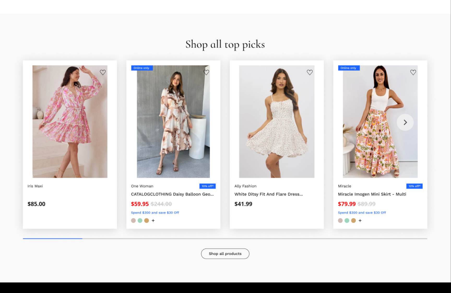Choose mint green swatch for Daisy Balloon dress
The height and width of the screenshot is (293, 451).
[140, 221]
